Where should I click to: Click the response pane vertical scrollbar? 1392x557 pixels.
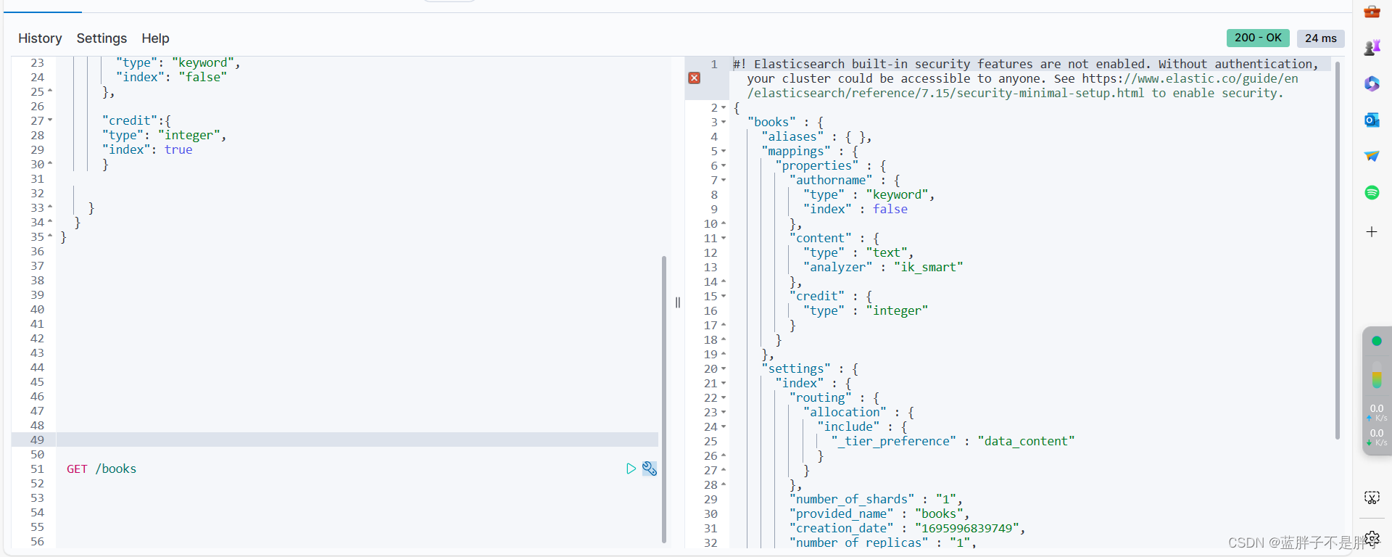click(1337, 250)
